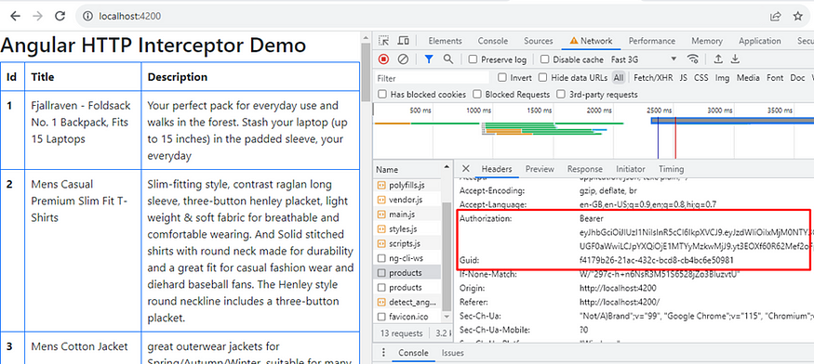The height and width of the screenshot is (364, 814).
Task: Select favicon.ico request
Action: (x=407, y=317)
